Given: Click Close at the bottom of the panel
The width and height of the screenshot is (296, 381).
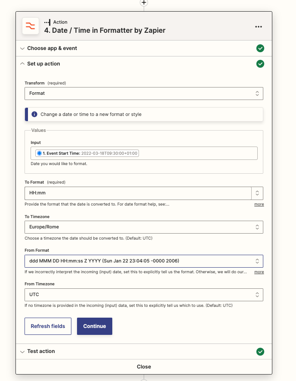Looking at the screenshot, I should point(144,367).
